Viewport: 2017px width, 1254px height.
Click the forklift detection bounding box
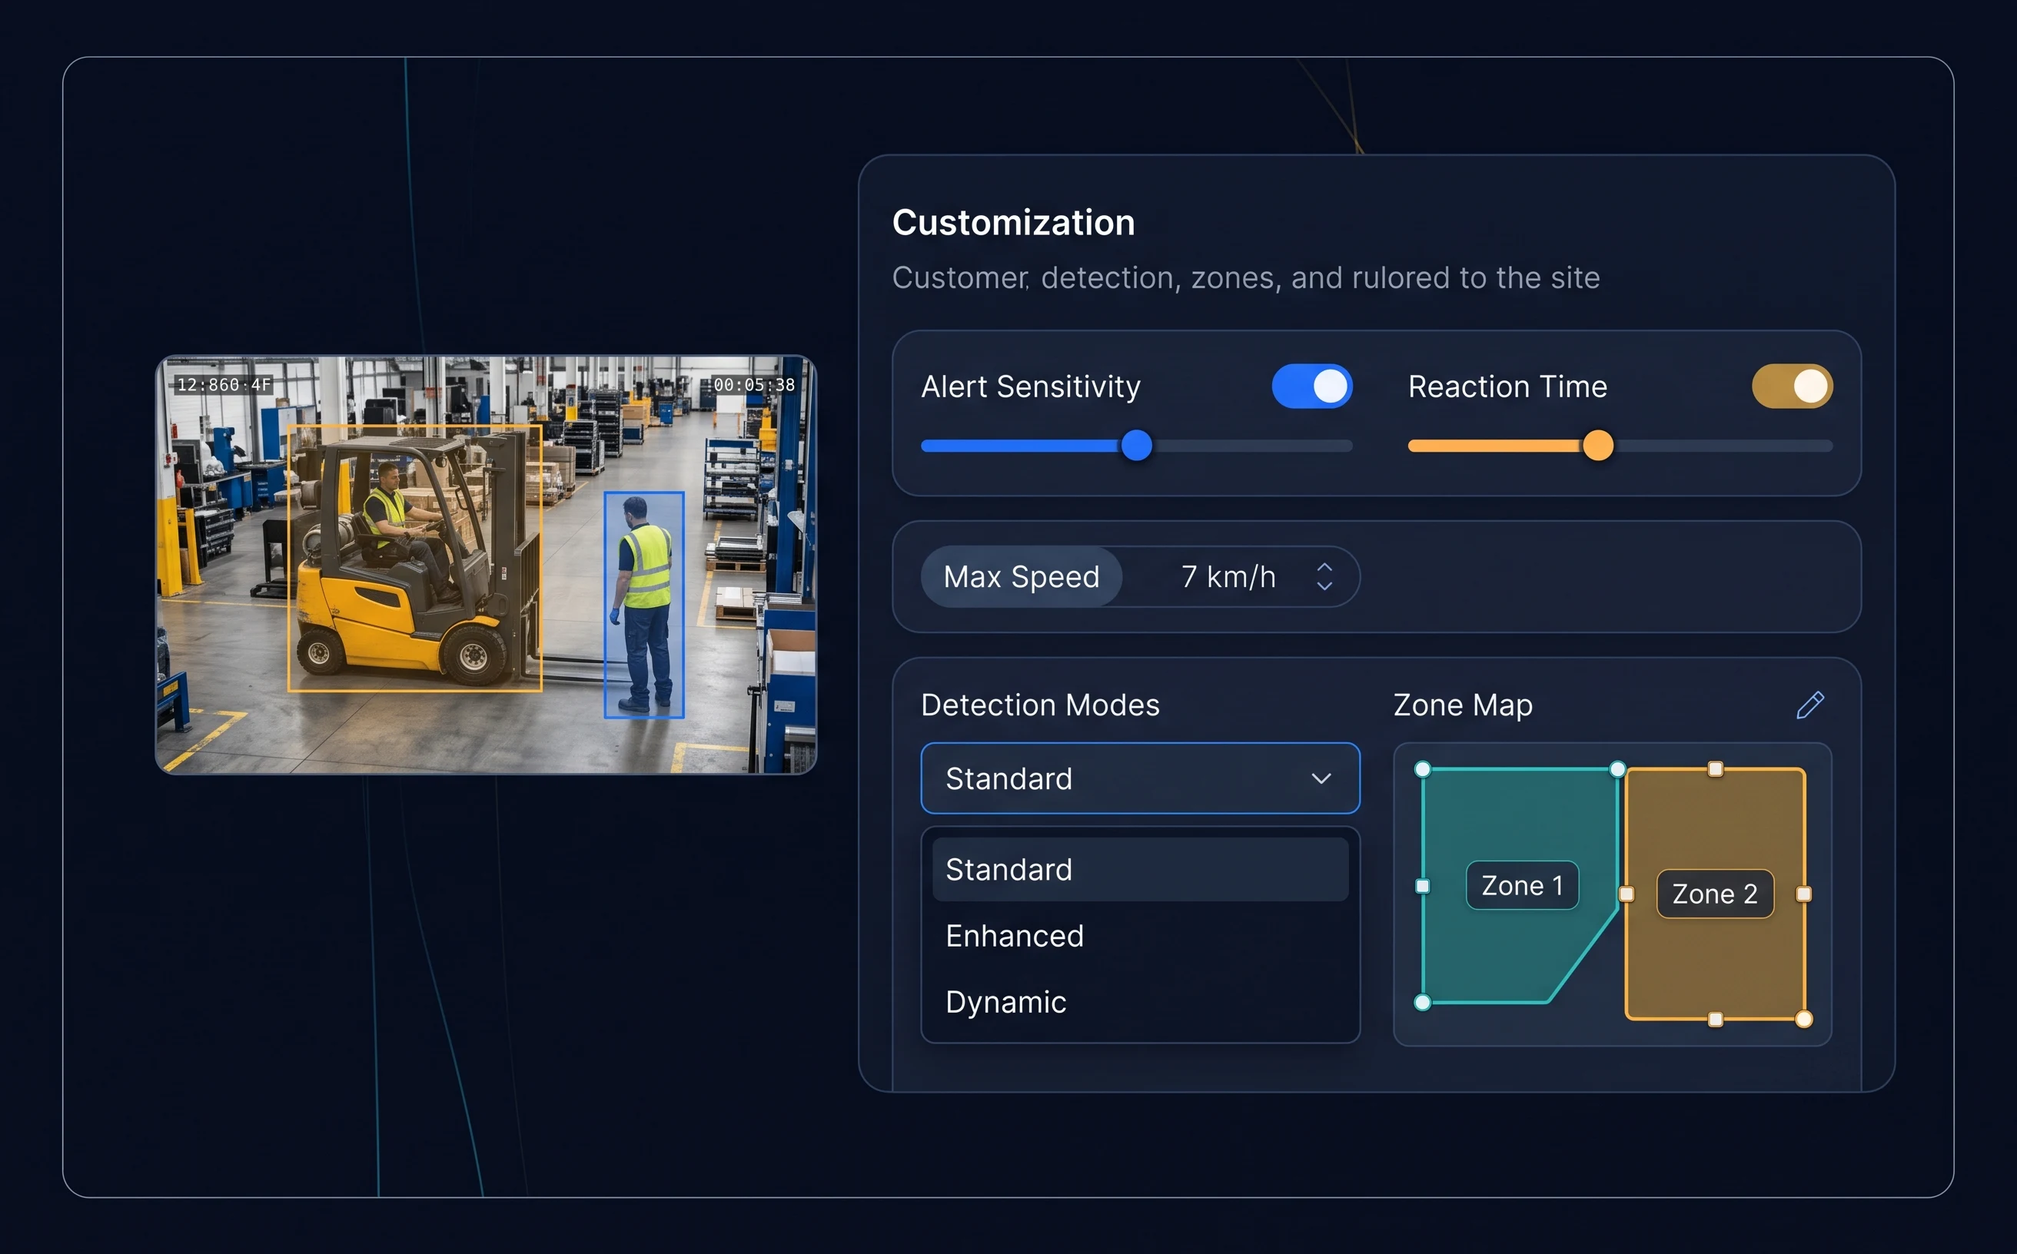[415, 558]
